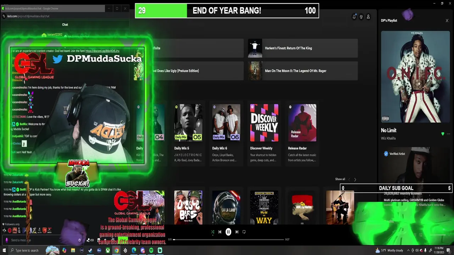Pause the currently playing song
This screenshot has height=255, width=454.
[x=228, y=232]
